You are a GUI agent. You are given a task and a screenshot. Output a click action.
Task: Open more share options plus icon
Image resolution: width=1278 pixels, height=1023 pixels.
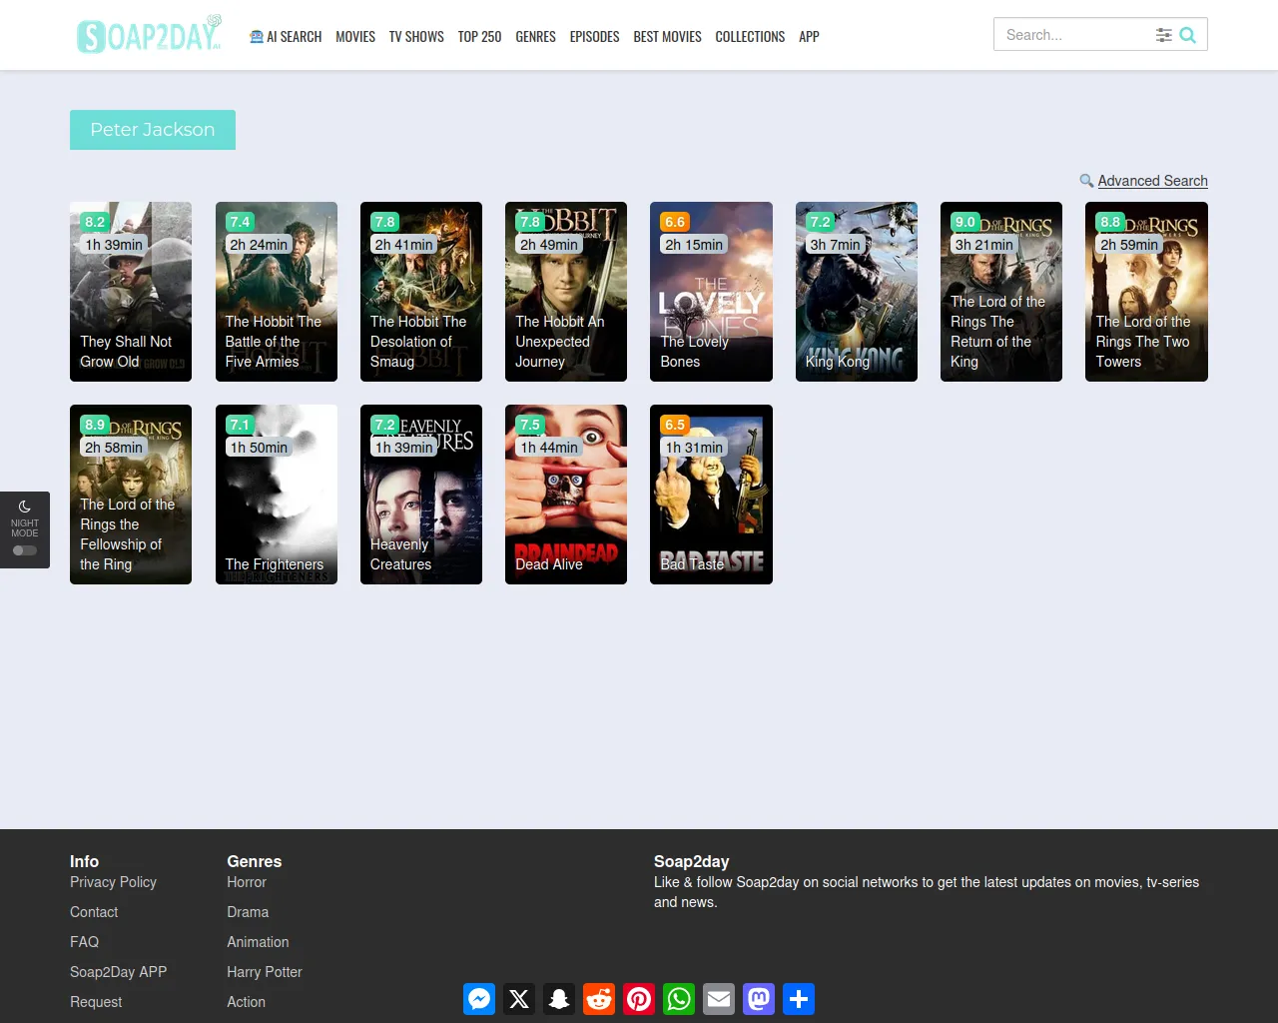799,999
